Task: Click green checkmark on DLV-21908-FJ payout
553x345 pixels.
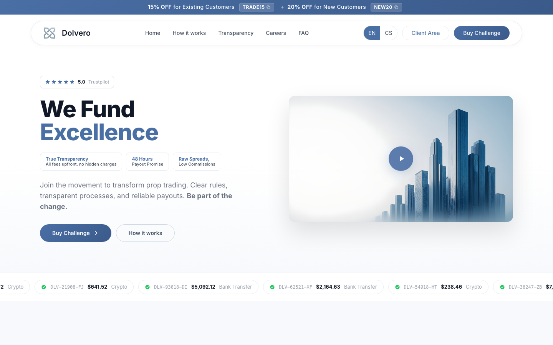Action: (x=44, y=287)
